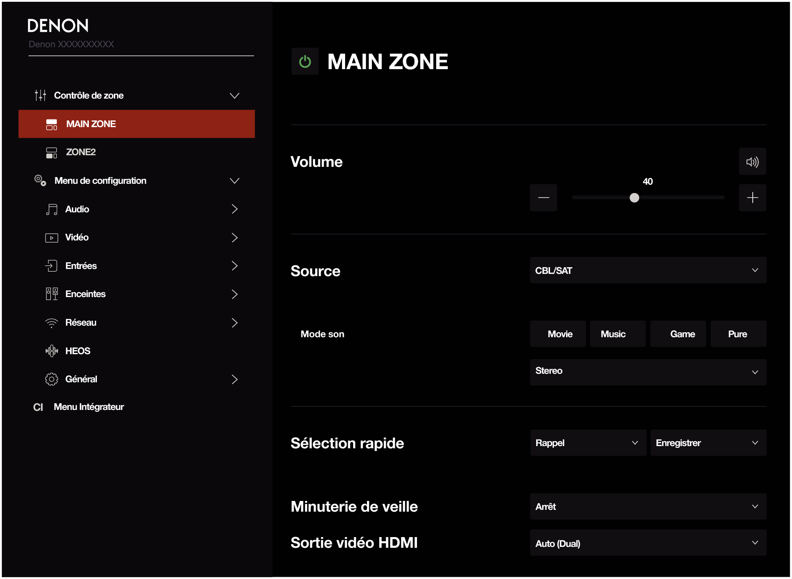Screen dimensions: 792x579
Task: Click the Vidéo play-screen icon
Action: (x=52, y=238)
